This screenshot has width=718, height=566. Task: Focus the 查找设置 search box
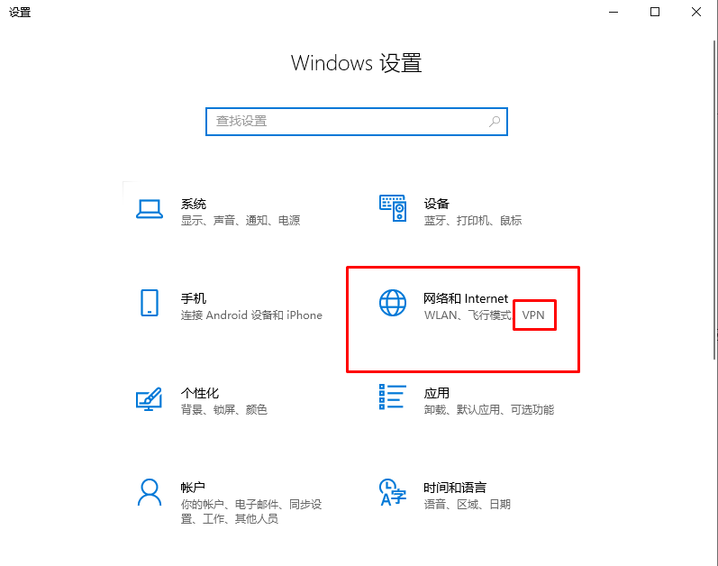357,122
